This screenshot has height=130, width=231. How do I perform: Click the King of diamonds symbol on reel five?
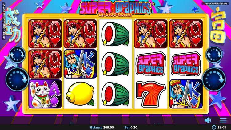click(186, 94)
